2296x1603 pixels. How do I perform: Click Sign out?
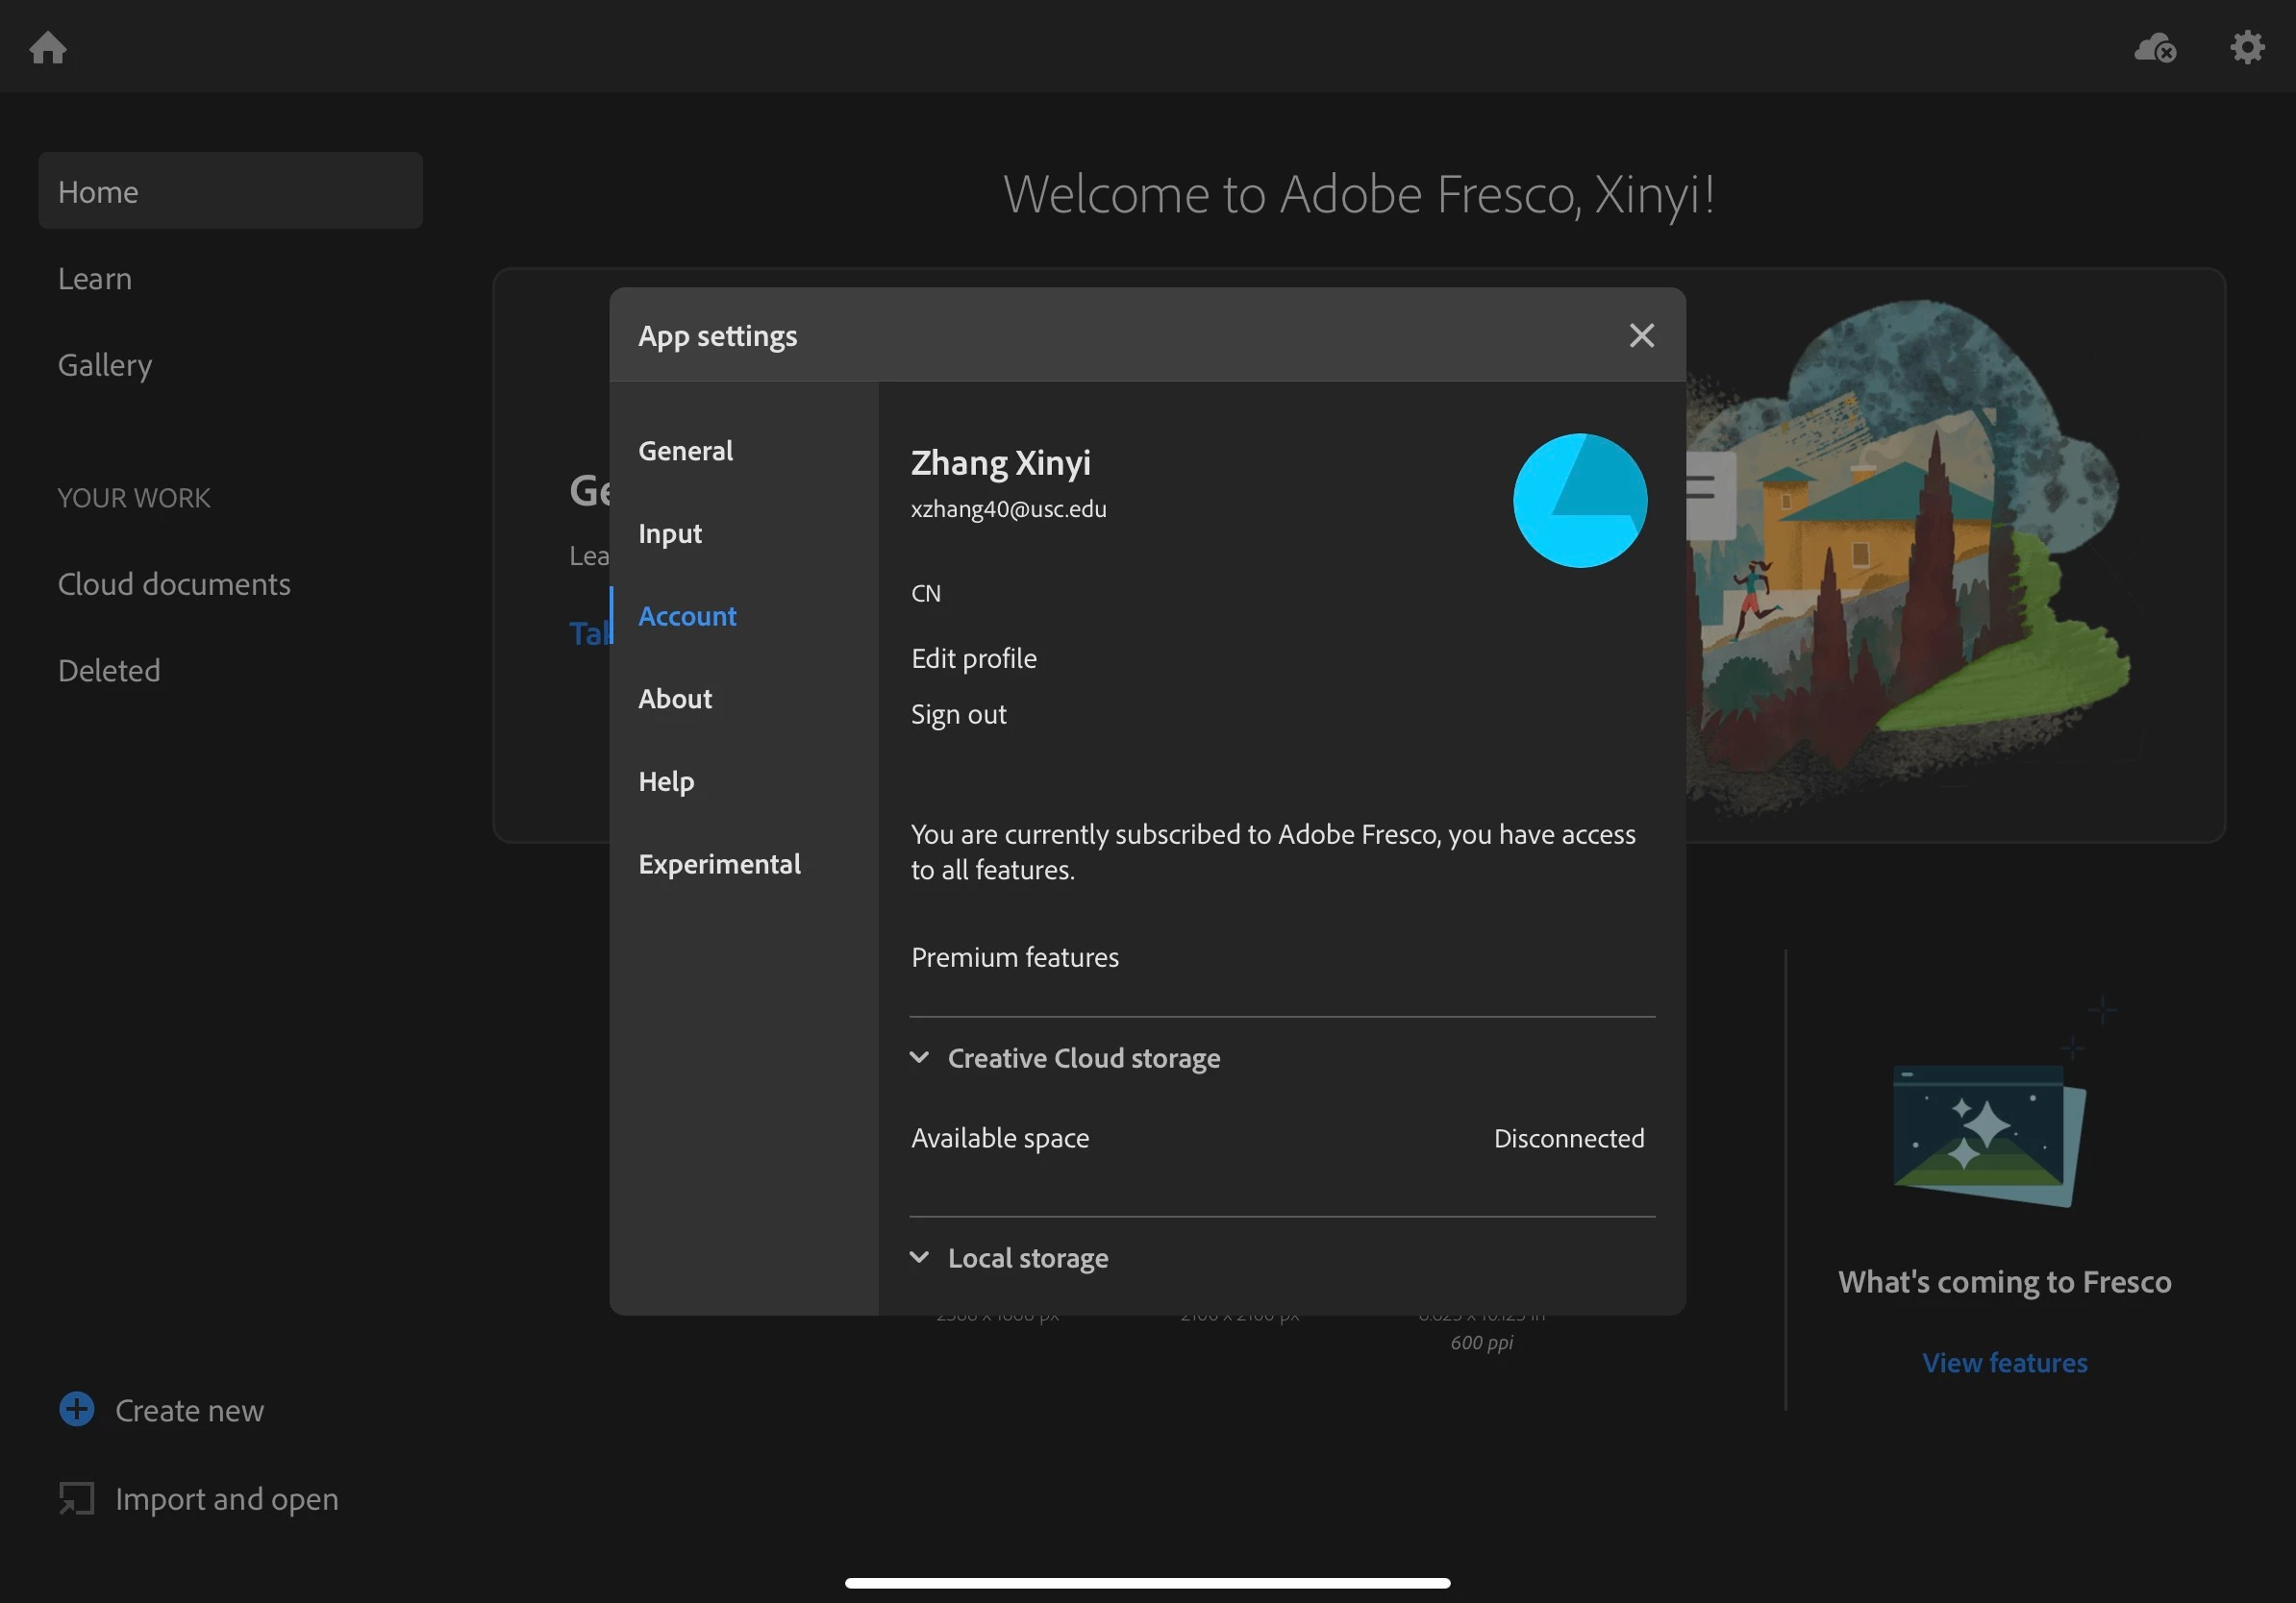coord(958,715)
